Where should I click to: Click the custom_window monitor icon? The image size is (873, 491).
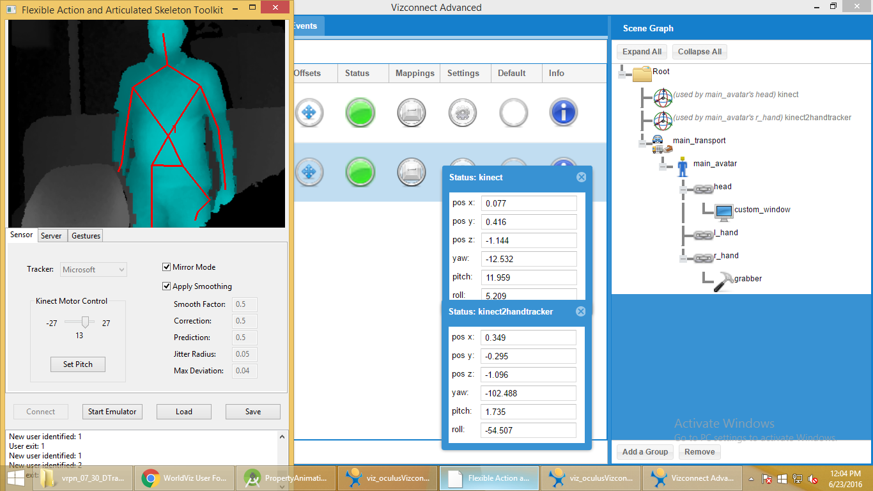[x=723, y=210]
